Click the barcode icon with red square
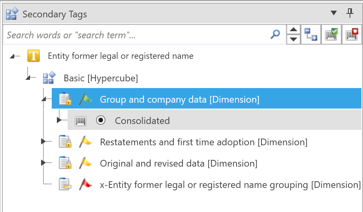This screenshot has width=363, height=212. click(x=352, y=35)
